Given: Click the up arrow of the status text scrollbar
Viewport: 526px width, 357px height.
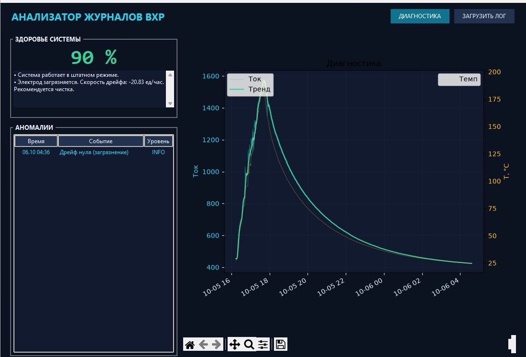Looking at the screenshot, I should (170, 74).
